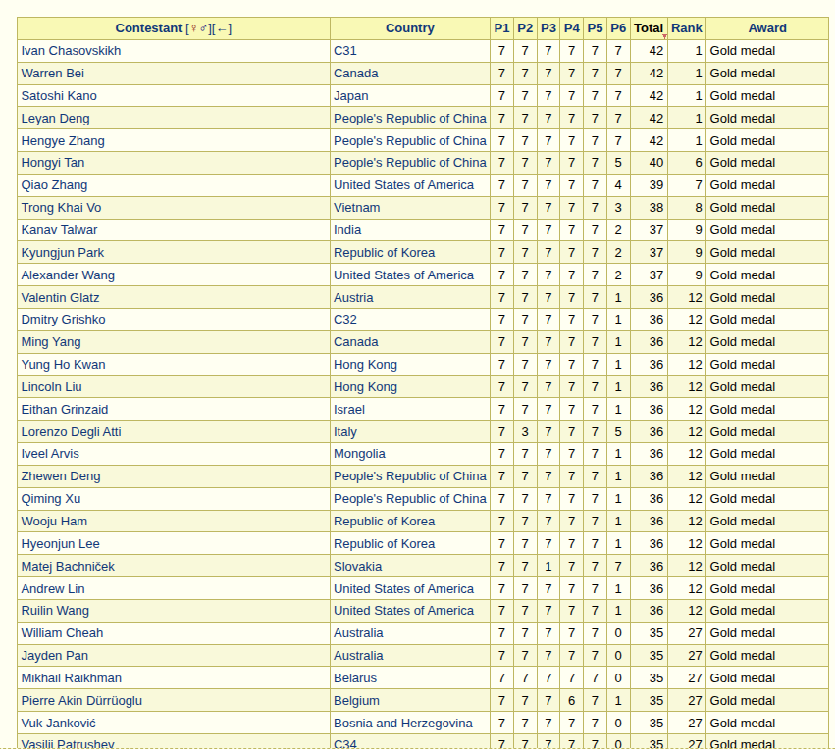
Task: Open contestant Kanav Talwar
Action: click(59, 230)
